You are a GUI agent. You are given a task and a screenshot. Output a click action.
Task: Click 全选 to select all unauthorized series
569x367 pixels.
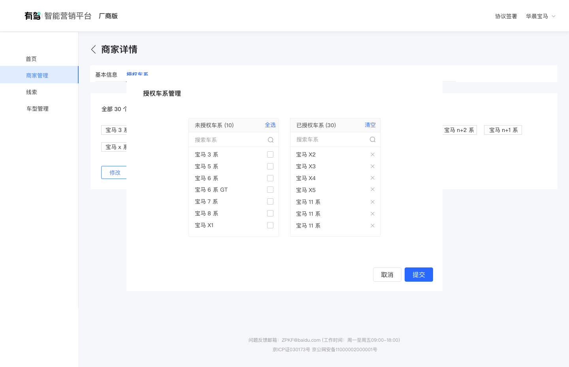click(x=270, y=125)
